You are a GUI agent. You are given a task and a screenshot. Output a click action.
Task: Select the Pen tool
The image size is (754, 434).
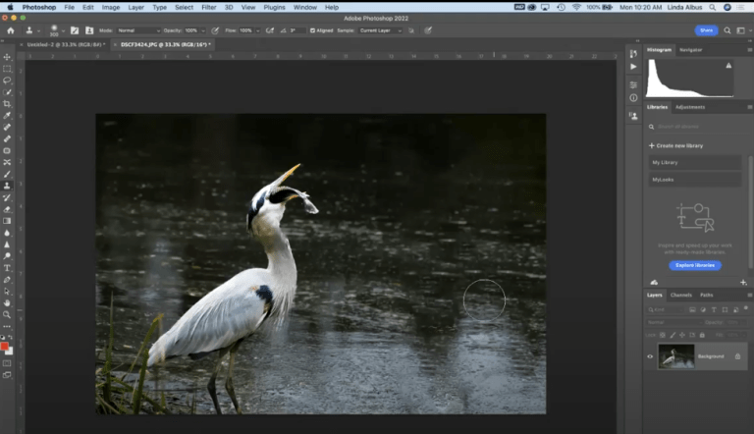[7, 280]
